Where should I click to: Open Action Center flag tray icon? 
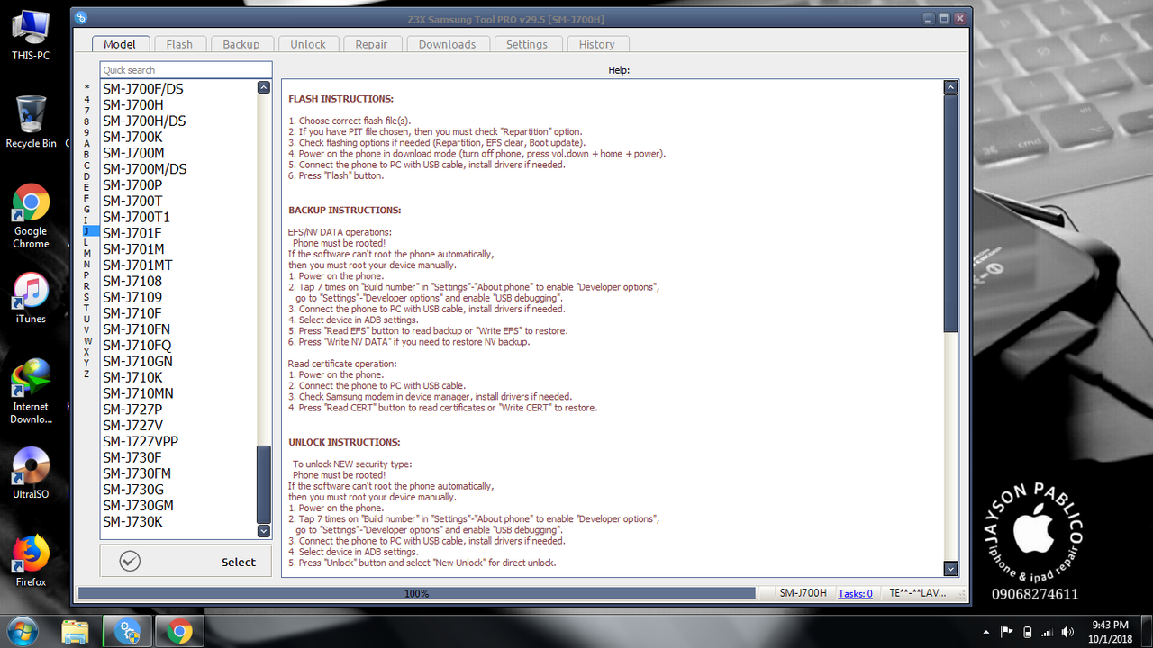1007,632
